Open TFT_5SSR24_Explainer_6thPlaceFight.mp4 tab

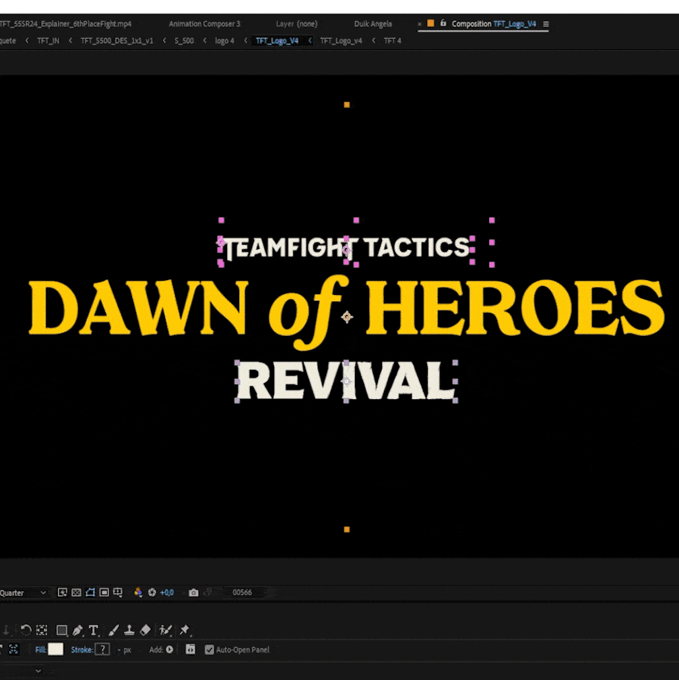pos(65,24)
